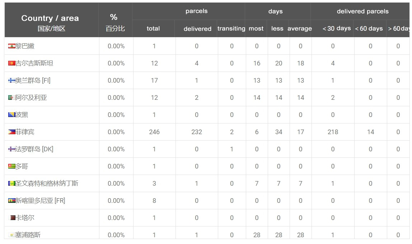
Task: Click the Lebanon flag icon beside 黎巴嫩
Action: (11, 46)
